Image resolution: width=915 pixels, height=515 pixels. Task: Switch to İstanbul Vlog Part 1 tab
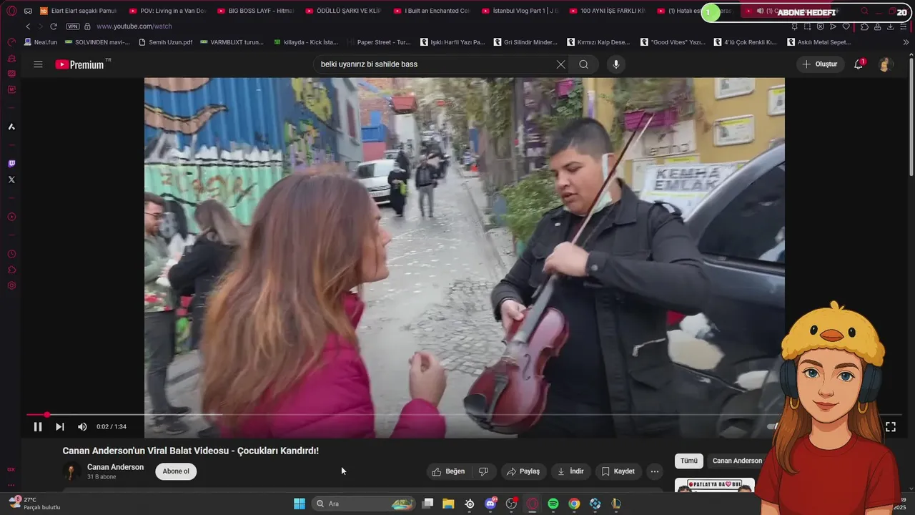[x=520, y=11]
